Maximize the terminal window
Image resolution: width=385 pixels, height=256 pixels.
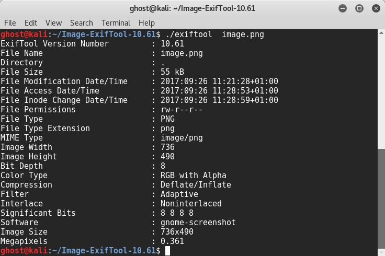(x=359, y=8)
